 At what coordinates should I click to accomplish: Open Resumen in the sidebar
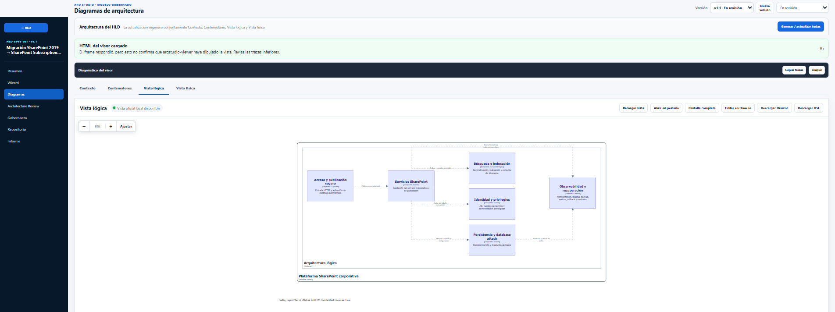[34, 71]
